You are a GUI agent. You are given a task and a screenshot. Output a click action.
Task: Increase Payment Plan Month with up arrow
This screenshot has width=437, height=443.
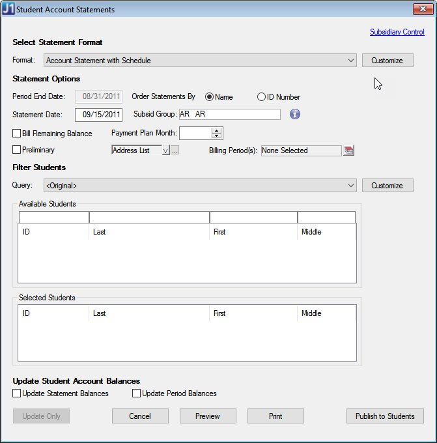tap(217, 130)
